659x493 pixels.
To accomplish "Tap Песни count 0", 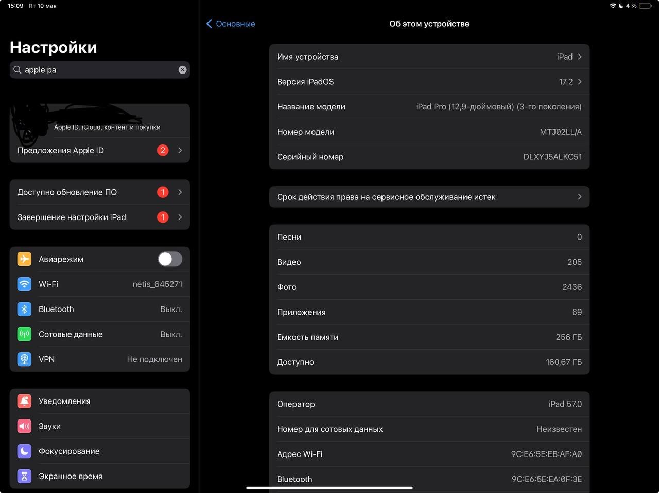I will 579,237.
